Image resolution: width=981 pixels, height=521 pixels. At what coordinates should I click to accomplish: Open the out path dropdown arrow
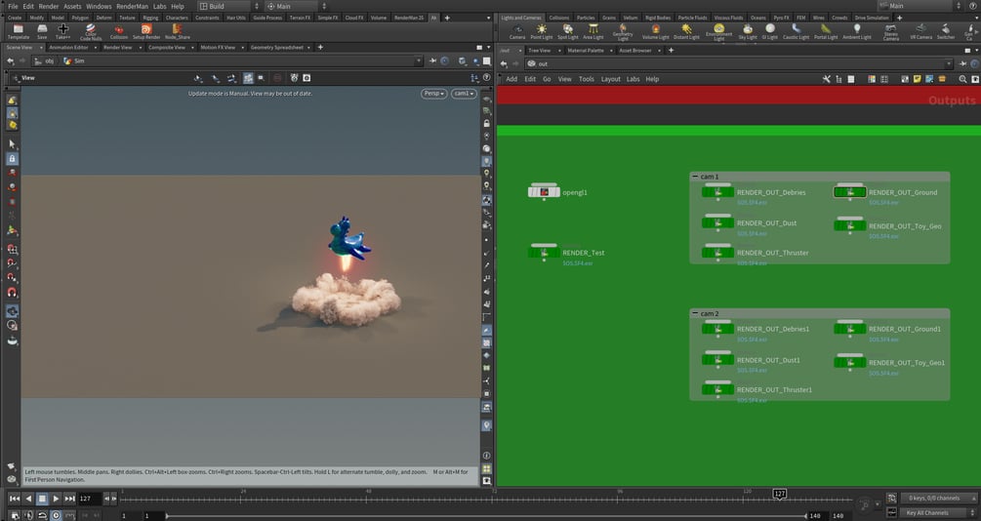point(949,63)
